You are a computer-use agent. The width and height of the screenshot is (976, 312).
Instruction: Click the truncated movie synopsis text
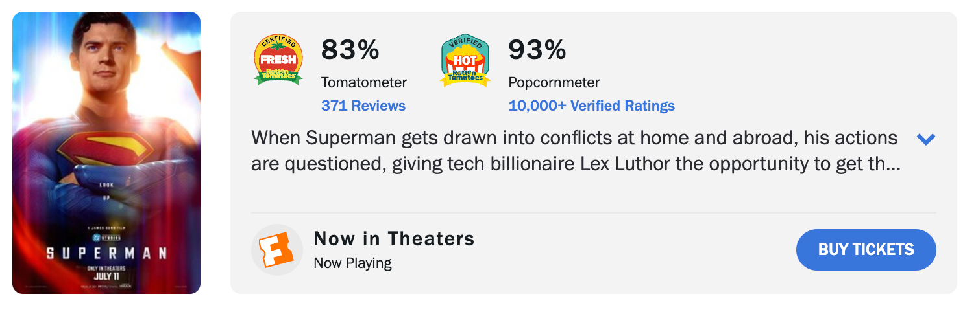point(574,151)
